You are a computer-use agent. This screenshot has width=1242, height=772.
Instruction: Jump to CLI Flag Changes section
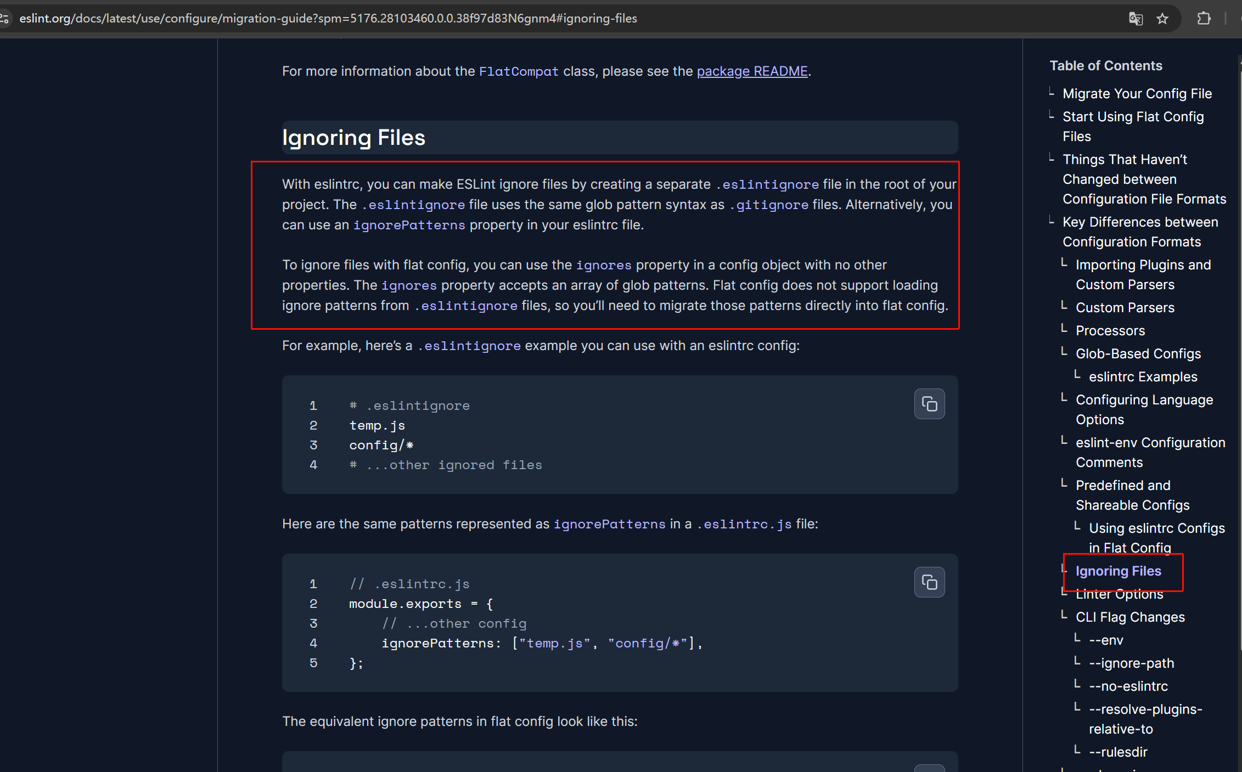1129,617
